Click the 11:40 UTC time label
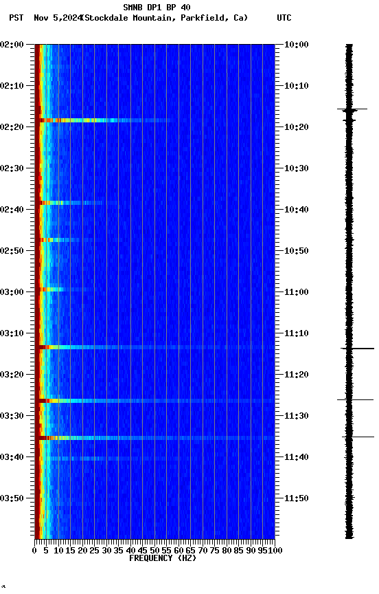 (x=297, y=458)
